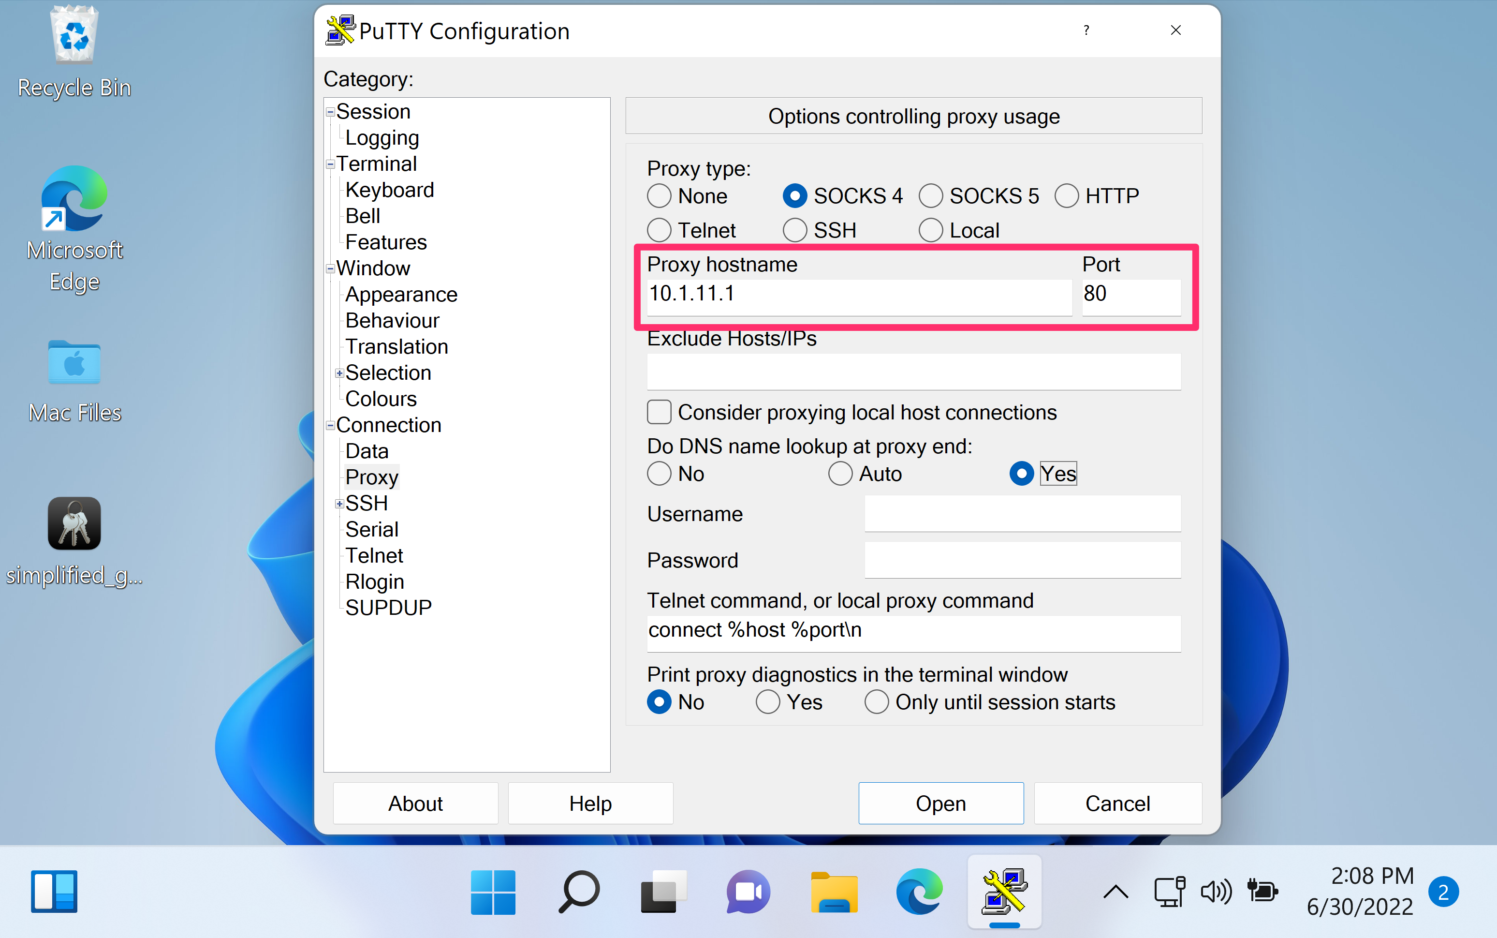This screenshot has height=938, width=1497.
Task: Click the Open button
Action: (940, 803)
